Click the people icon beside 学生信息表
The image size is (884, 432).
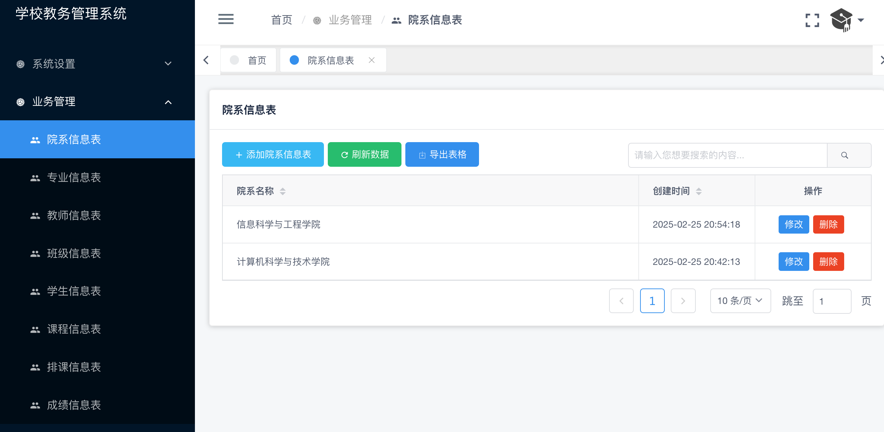click(35, 291)
